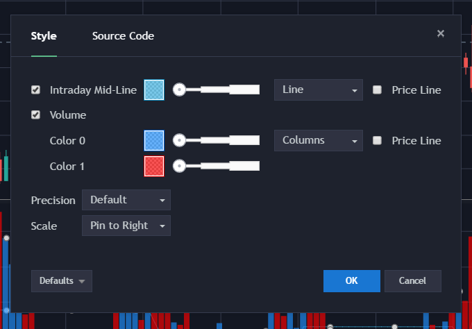This screenshot has height=329, width=472.
Task: Open the Defaults menu button
Action: pyautogui.click(x=61, y=281)
